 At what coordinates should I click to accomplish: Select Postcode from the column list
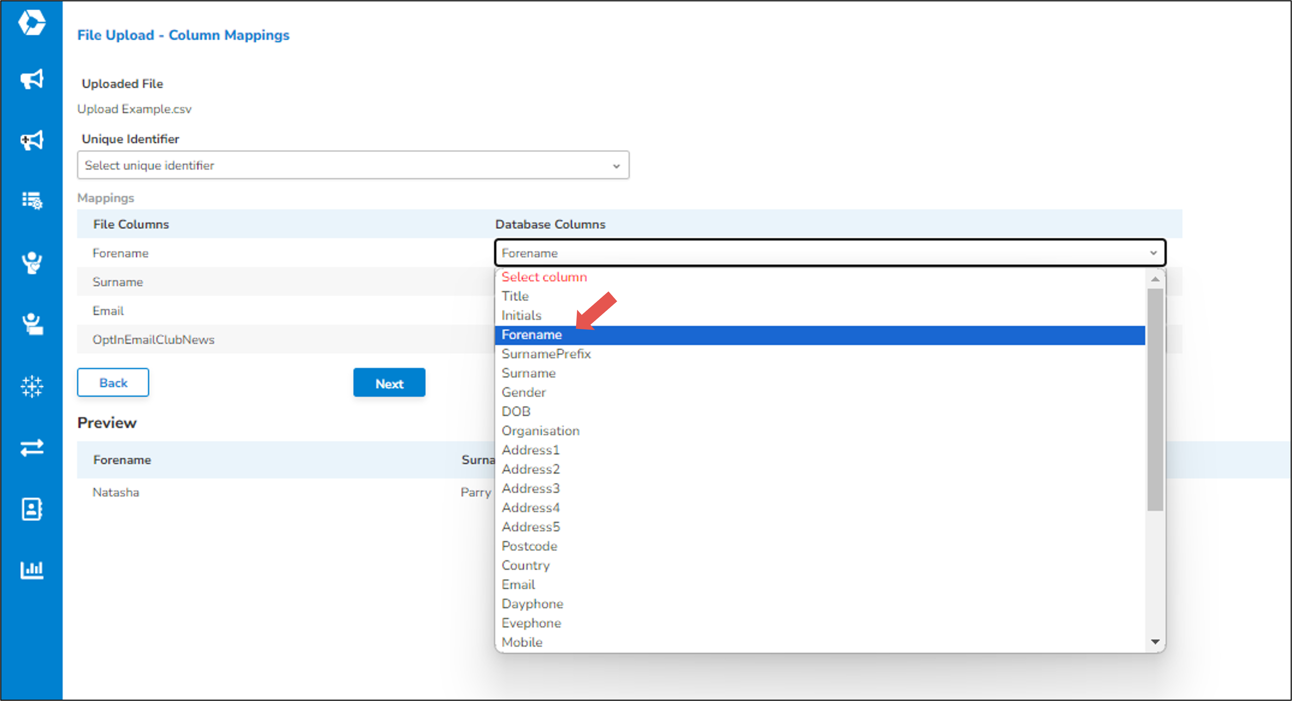click(x=820, y=546)
